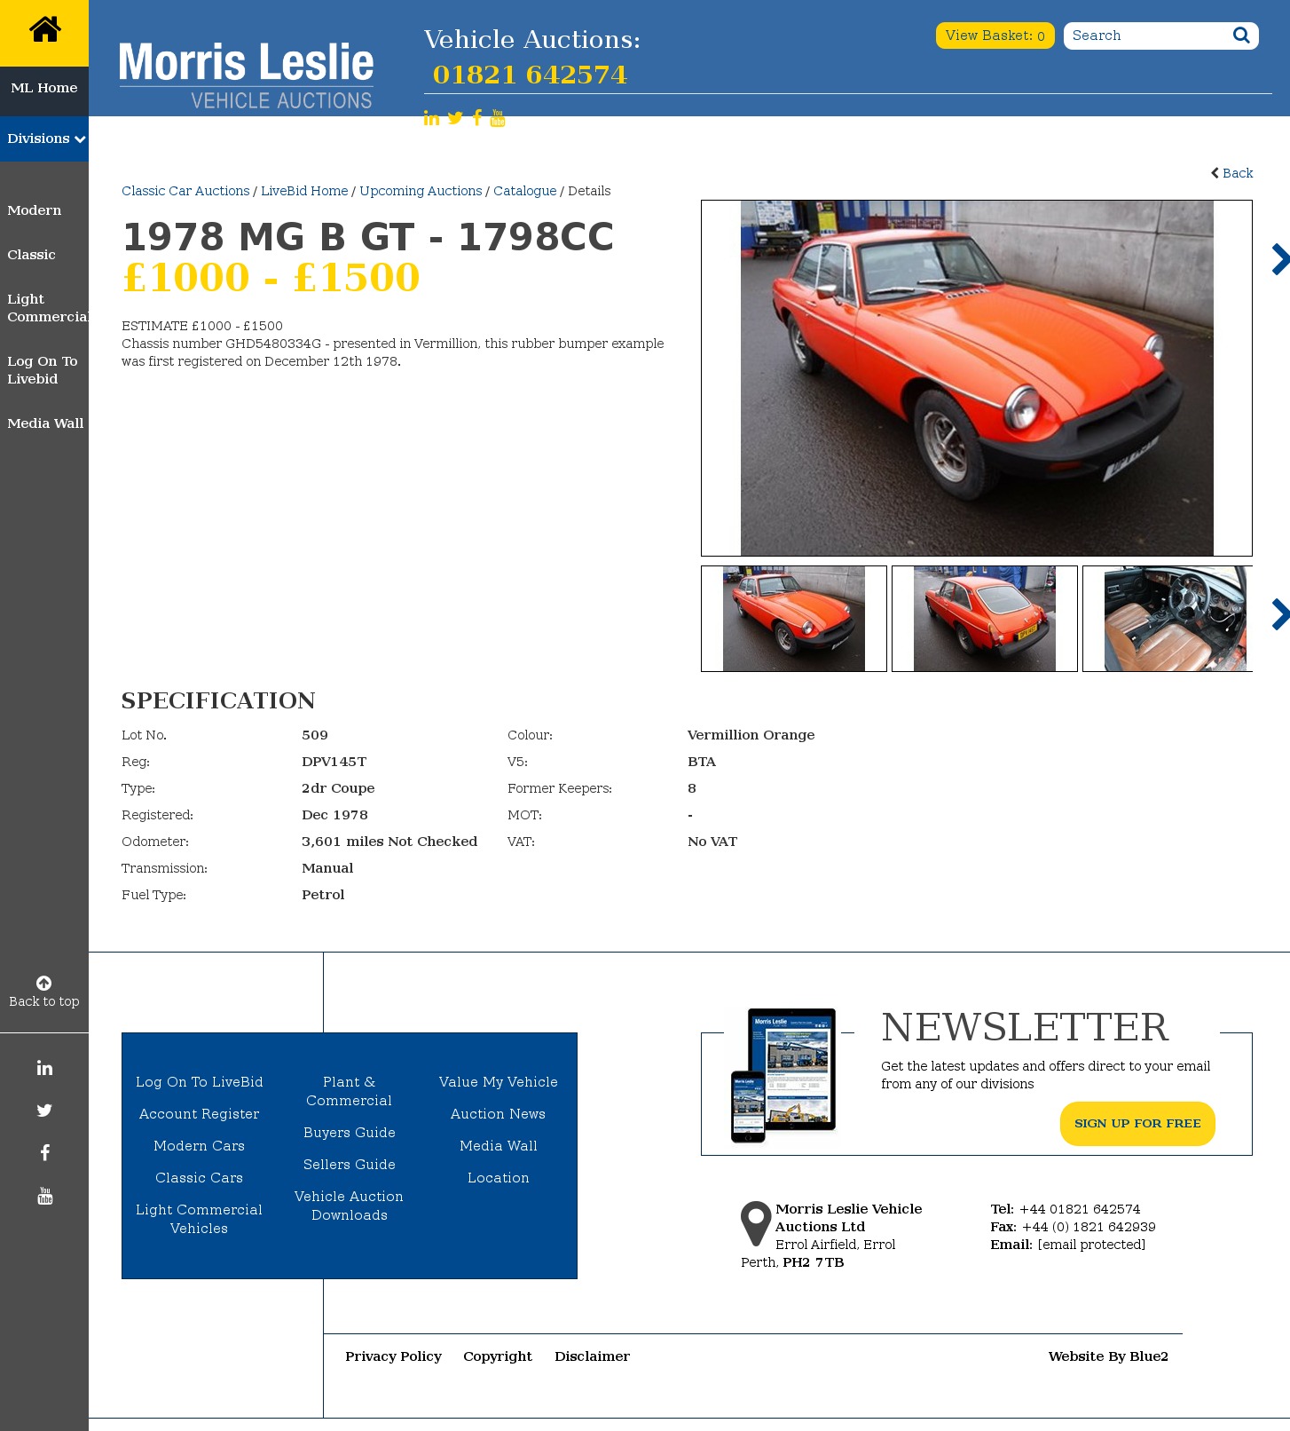Select Modern in sidebar
The width and height of the screenshot is (1290, 1431).
pyautogui.click(x=35, y=210)
